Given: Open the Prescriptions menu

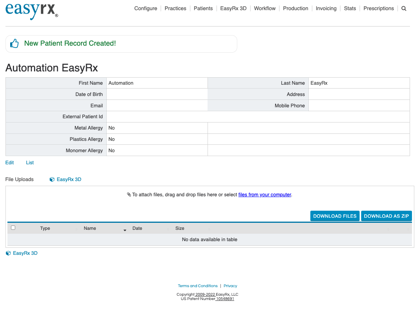Looking at the screenshot, I should coord(378,9).
